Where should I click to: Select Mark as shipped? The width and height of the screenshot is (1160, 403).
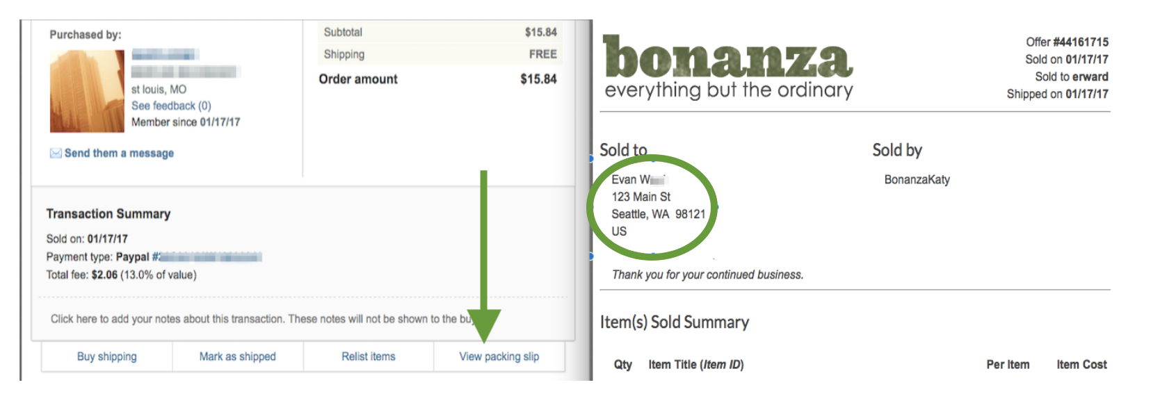238,356
